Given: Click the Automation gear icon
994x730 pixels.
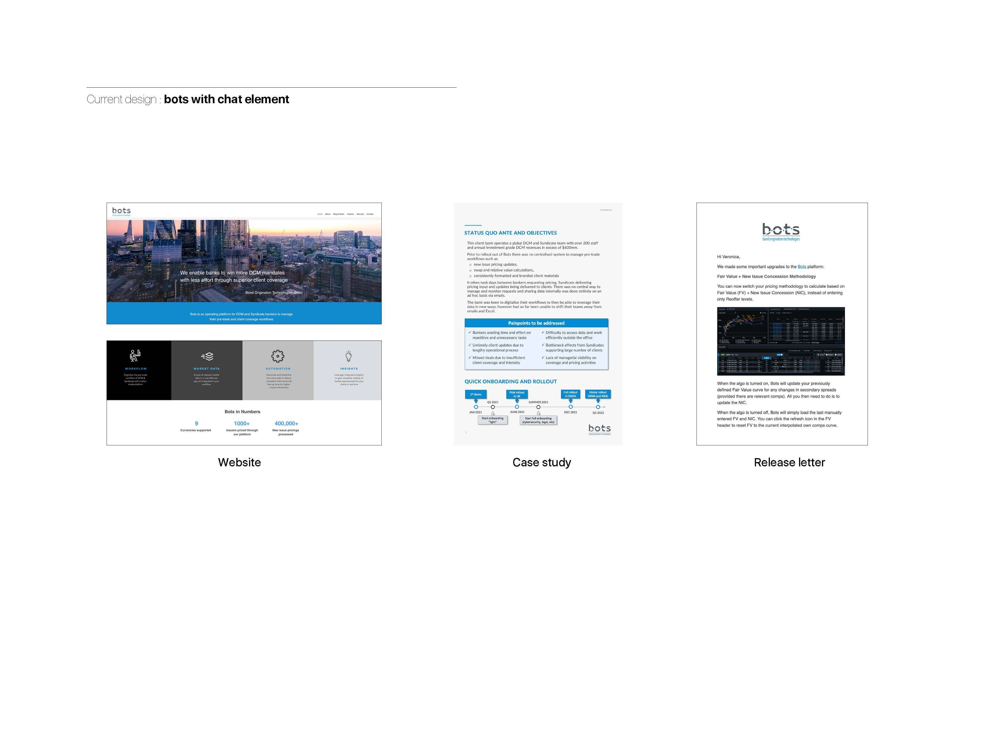Looking at the screenshot, I should [278, 357].
